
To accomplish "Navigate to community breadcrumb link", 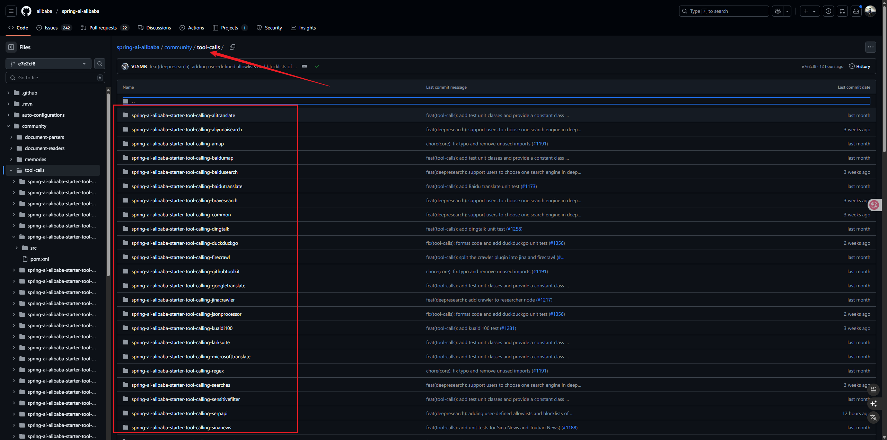I will pos(178,47).
